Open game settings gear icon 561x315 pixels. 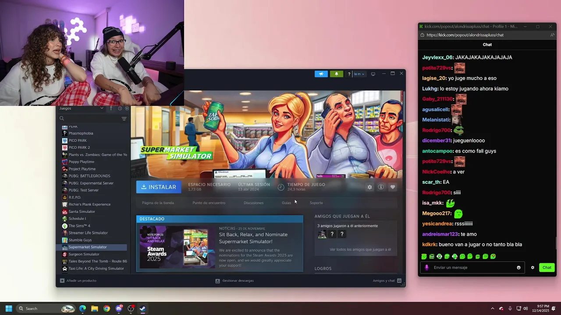[x=369, y=187]
